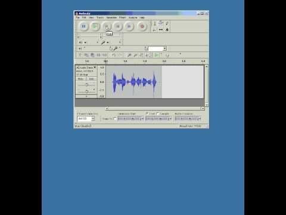Mute the audio track
Screen dimensions: 286x215
click(x=81, y=79)
